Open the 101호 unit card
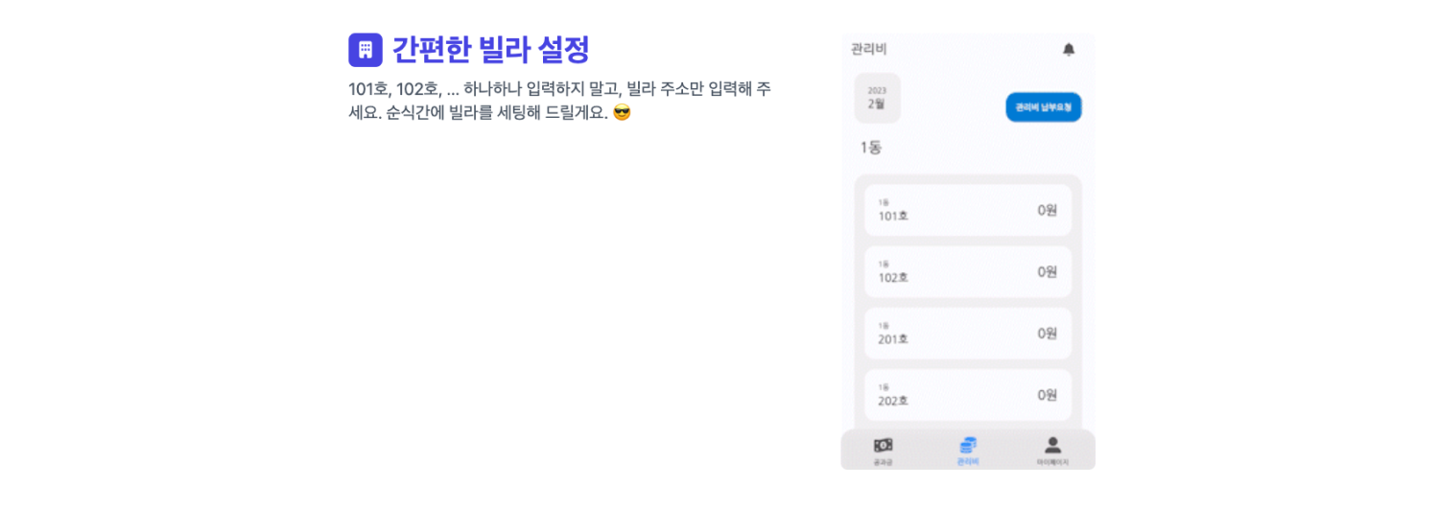This screenshot has width=1439, height=508. tap(968, 210)
